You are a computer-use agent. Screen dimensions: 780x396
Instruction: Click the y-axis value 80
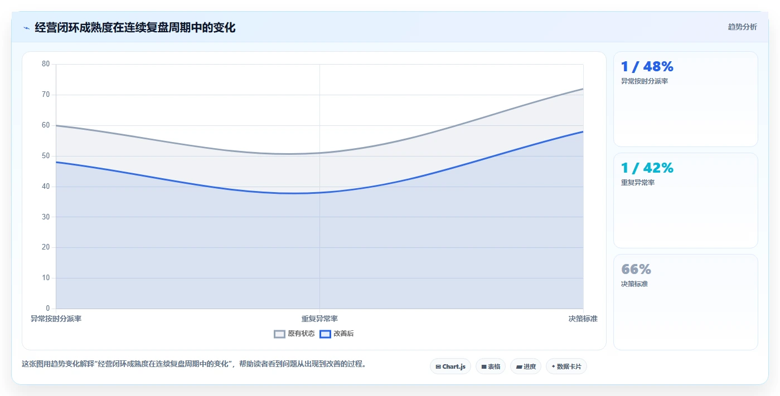(x=46, y=64)
